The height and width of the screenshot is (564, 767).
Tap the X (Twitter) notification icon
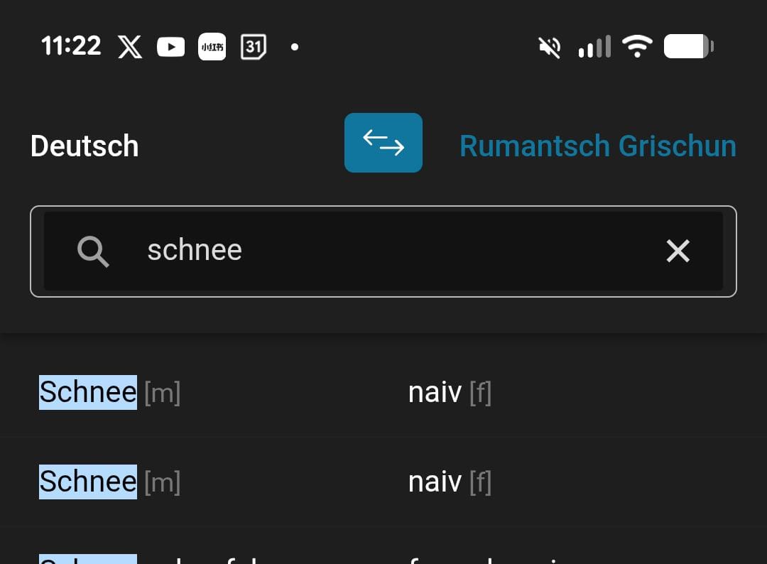pos(129,48)
